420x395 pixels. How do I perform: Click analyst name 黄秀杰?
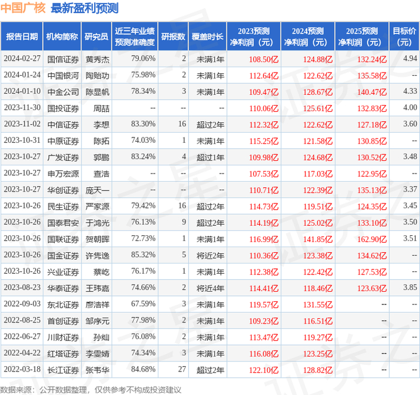[97, 59]
